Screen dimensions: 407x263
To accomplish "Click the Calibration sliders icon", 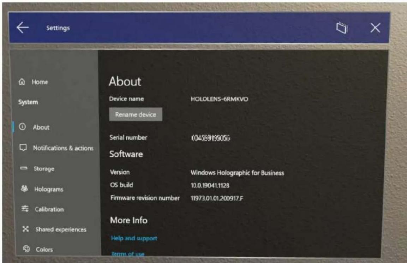I will 25,209.
